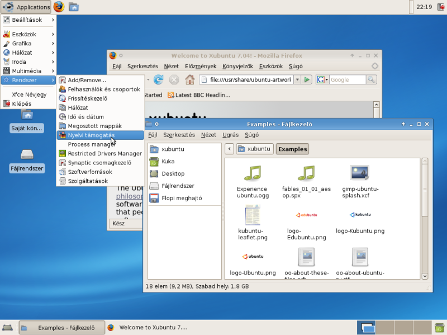Open the Ugrás menu in file manager

point(230,135)
